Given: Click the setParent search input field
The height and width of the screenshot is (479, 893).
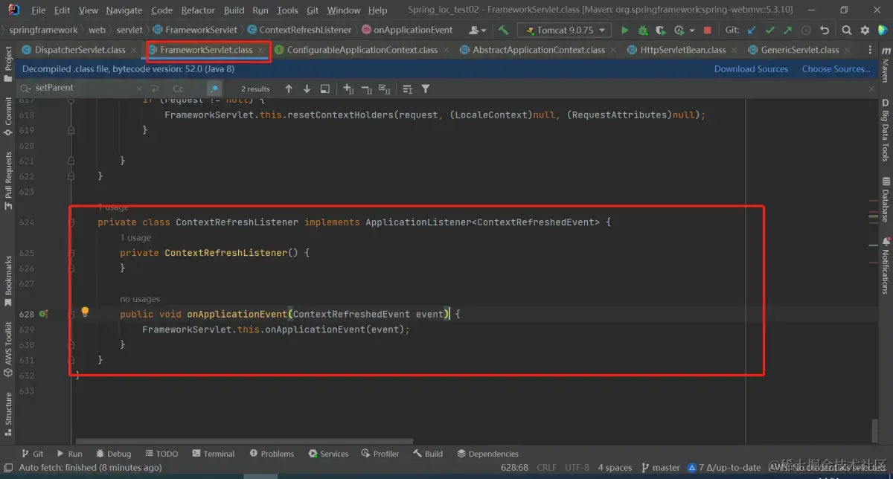Looking at the screenshot, I should point(89,88).
